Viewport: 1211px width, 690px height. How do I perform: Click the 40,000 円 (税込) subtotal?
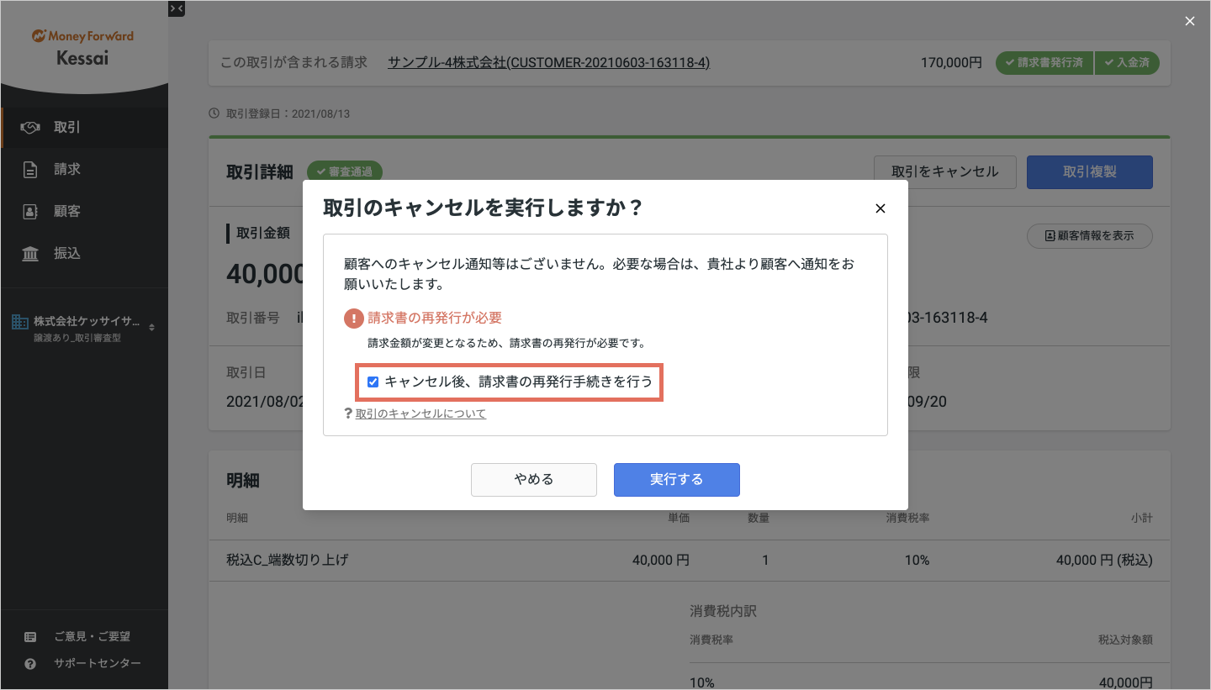point(1104,560)
